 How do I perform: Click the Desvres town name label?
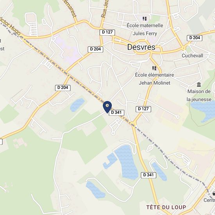tap(141, 47)
